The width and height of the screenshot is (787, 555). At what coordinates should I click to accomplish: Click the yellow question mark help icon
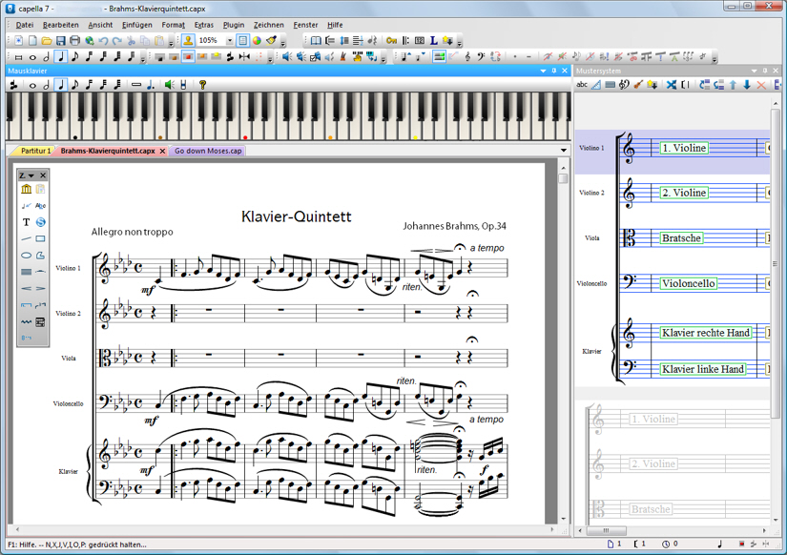(x=202, y=85)
